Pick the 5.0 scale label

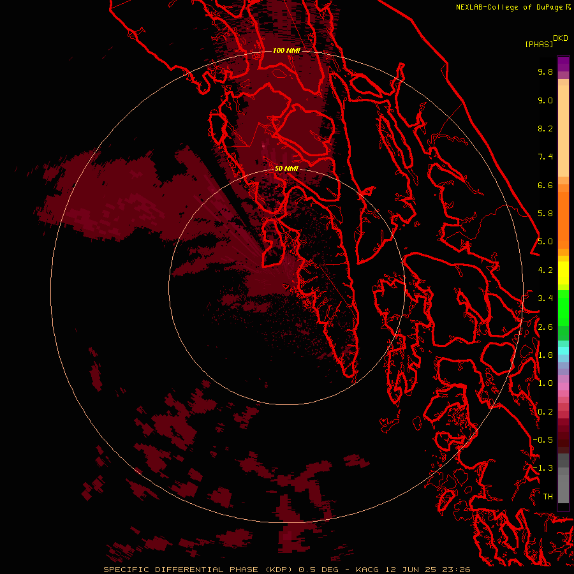pyautogui.click(x=545, y=242)
